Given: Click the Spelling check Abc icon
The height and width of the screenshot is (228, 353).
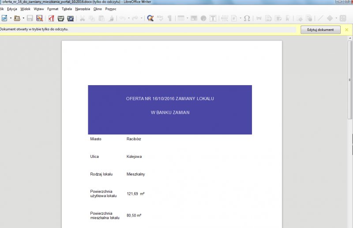Looking at the screenshot, I should (x=160, y=18).
